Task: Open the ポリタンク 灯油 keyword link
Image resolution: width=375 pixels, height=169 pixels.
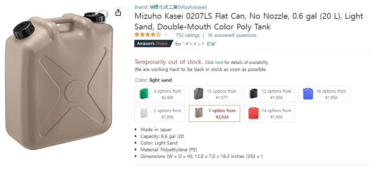Action: tap(199, 44)
